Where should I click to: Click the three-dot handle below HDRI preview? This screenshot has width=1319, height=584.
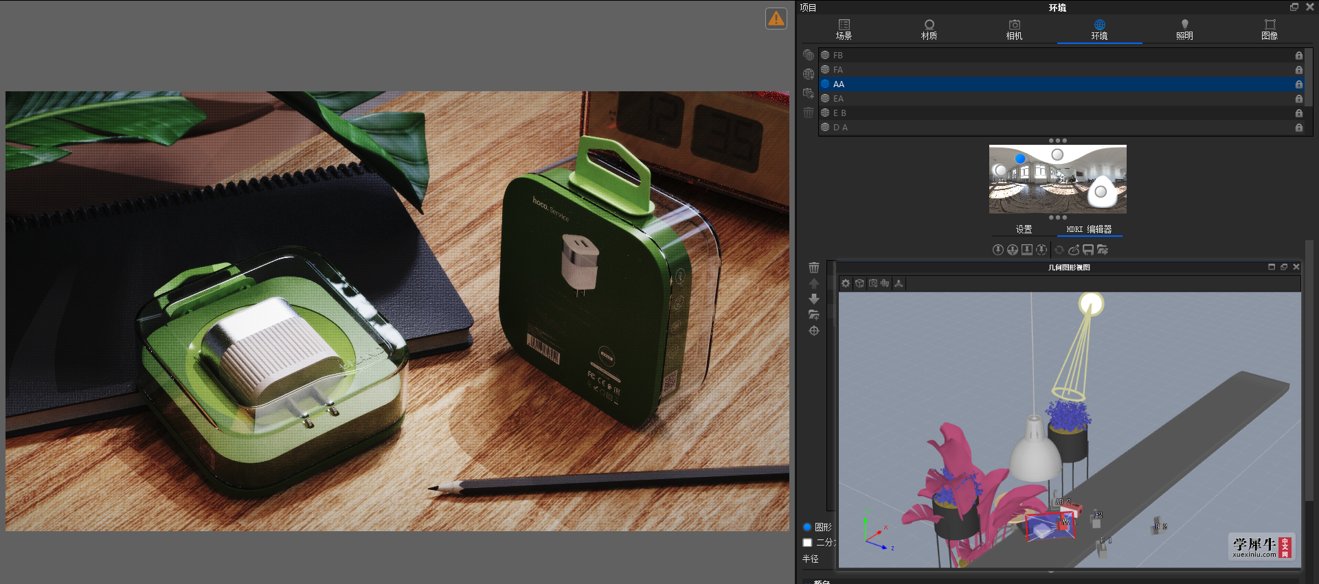coord(1058,218)
